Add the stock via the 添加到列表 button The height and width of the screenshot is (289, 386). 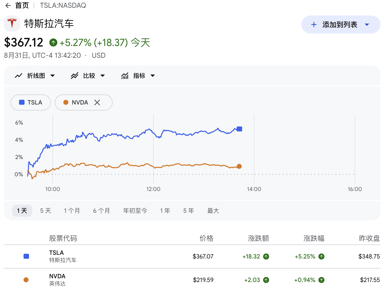click(x=341, y=24)
